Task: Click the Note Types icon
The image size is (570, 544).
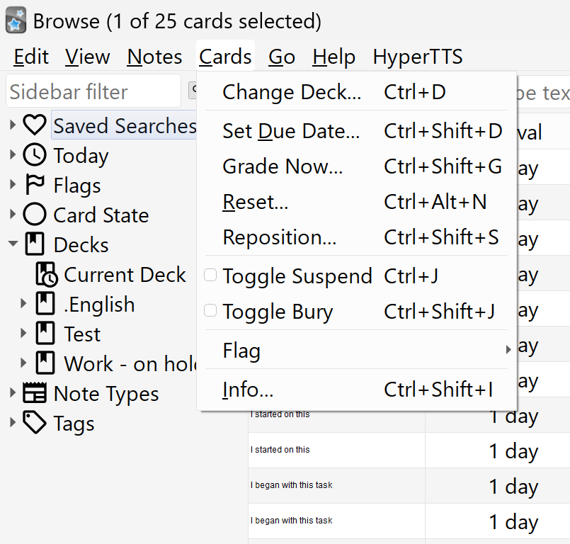Action: [x=35, y=394]
